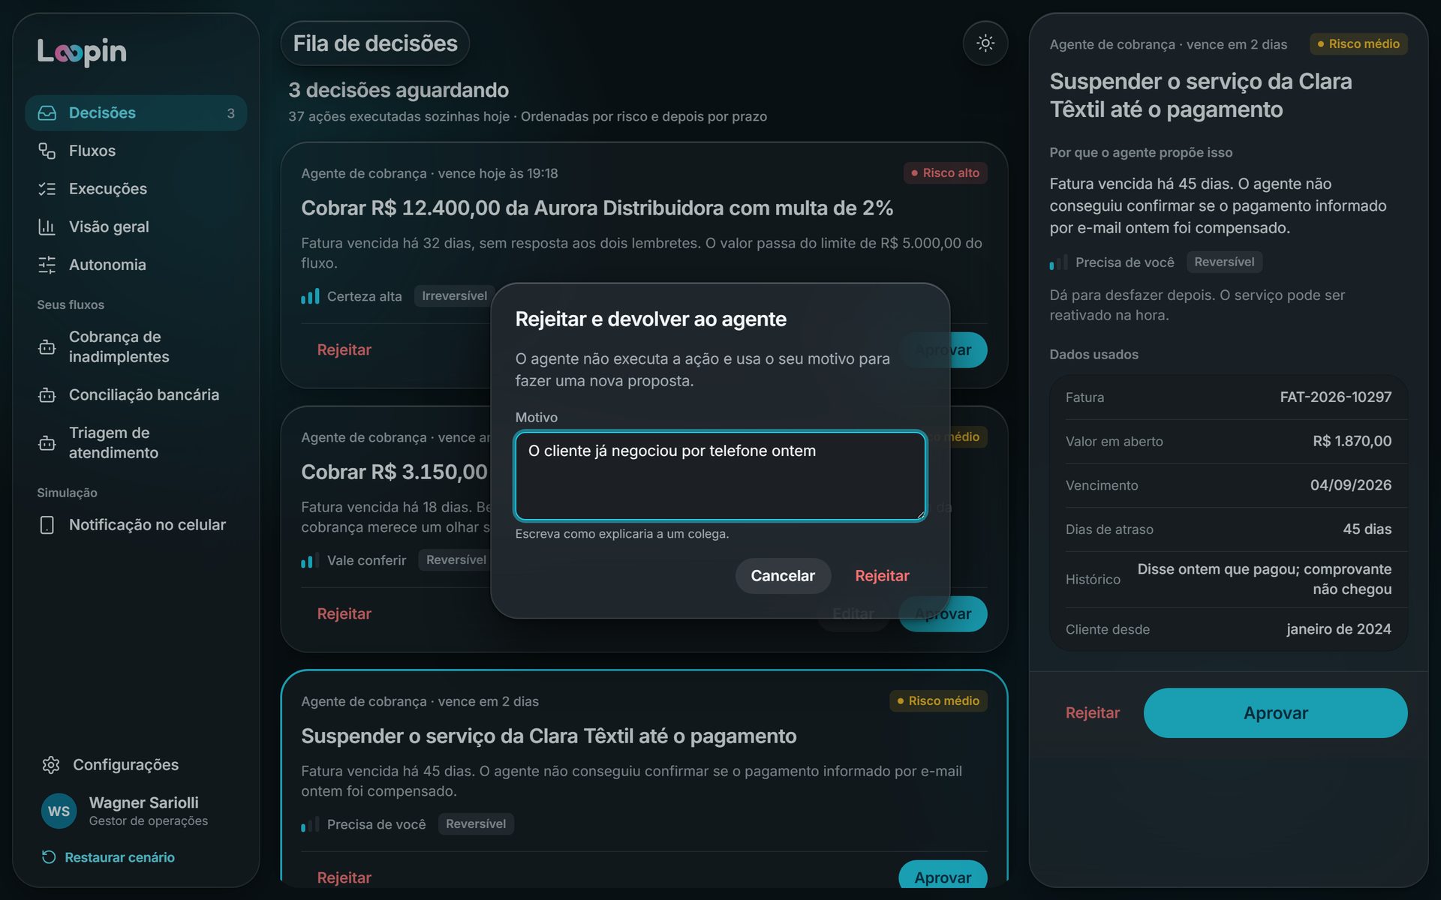Screen dimensions: 1441x900
Task: Open Notificação no celular simulation
Action: pos(136,525)
